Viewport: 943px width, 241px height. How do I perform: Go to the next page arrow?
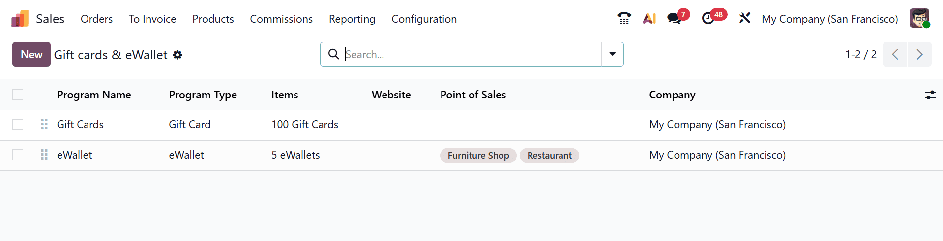click(919, 54)
